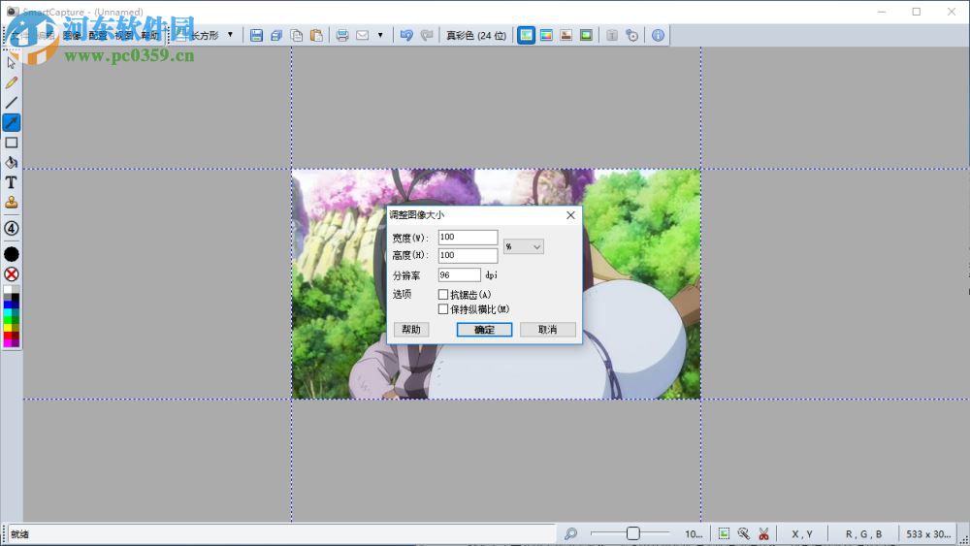Screen dimensions: 970x546
Task: Click the 高度(H) input field
Action: click(468, 255)
